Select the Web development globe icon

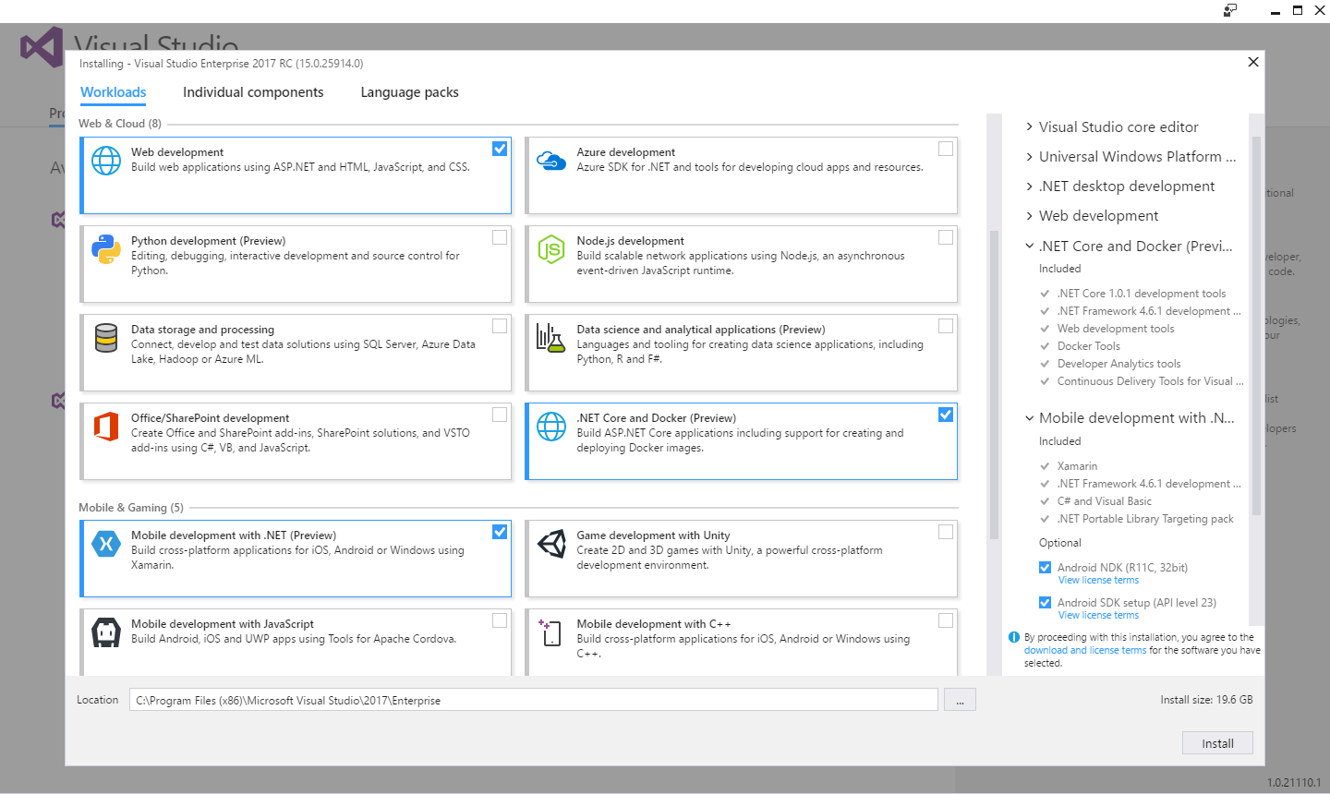click(x=106, y=160)
